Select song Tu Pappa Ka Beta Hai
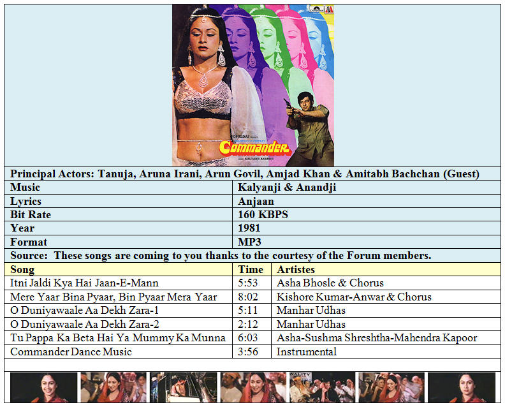The height and width of the screenshot is (407, 505). [x=118, y=337]
